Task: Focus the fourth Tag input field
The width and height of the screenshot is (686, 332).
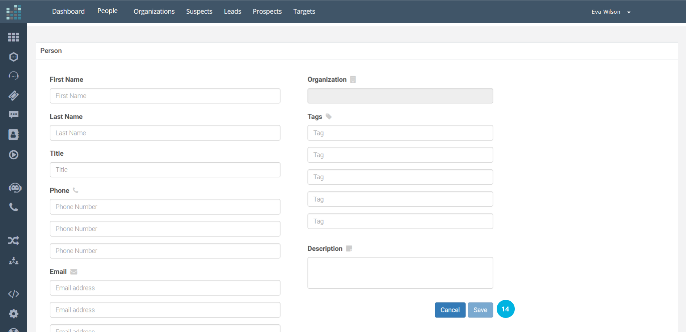Action: tap(400, 199)
